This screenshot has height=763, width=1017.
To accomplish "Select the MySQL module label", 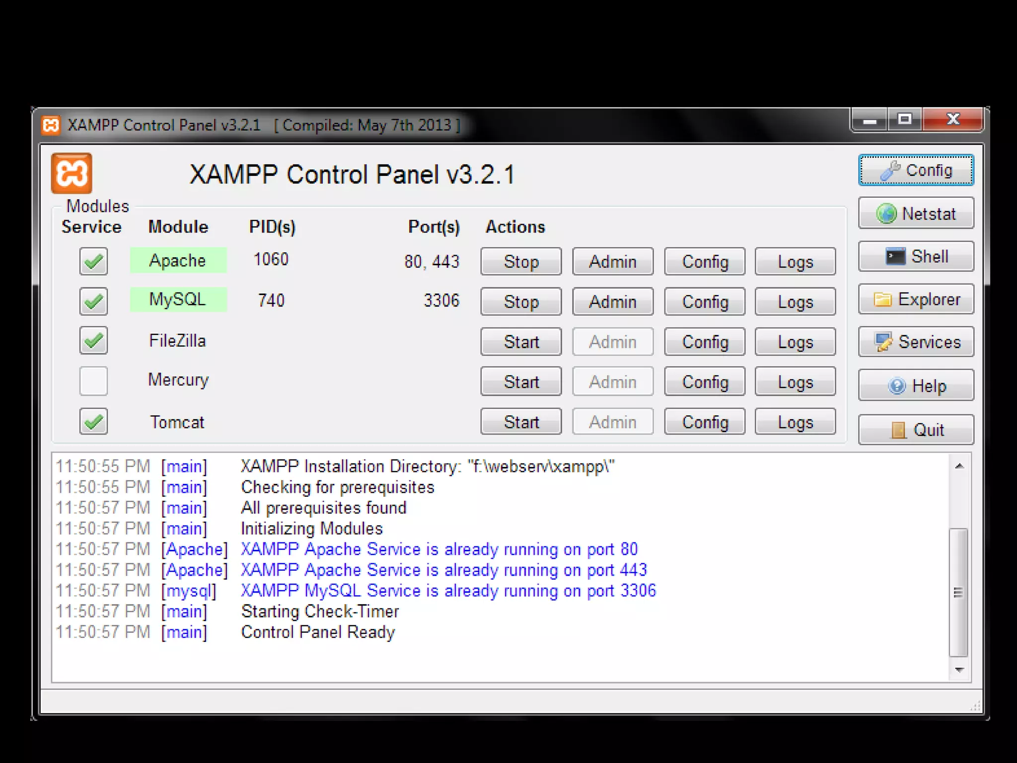I will pyautogui.click(x=178, y=300).
